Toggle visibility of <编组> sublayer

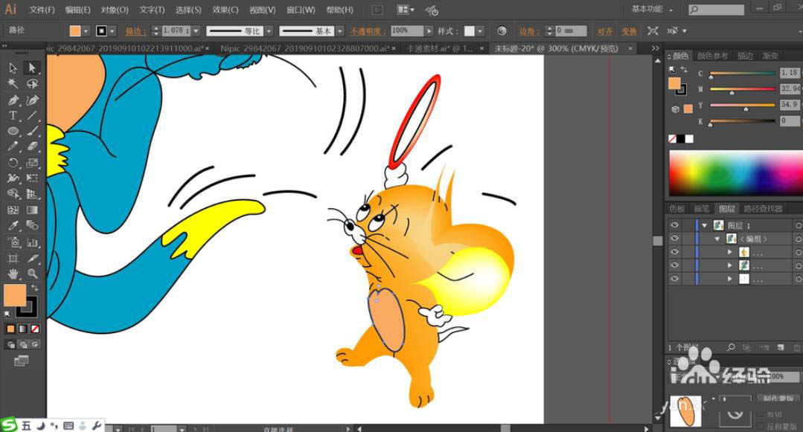coord(674,239)
